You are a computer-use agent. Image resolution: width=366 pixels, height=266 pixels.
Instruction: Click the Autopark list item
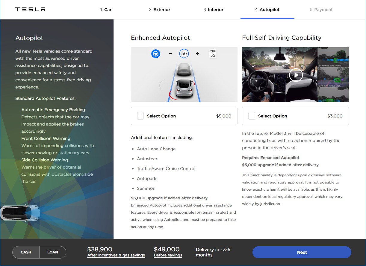(x=147, y=178)
